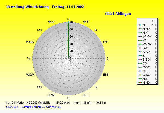This screenshot has height=113, width=164.
Task: Click the 60 radial axis label
Action: 71,36
